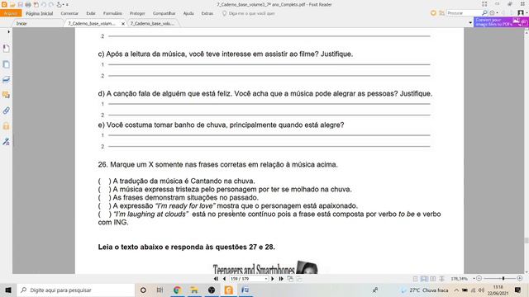Screen dimensions: 529x297
Task: Open the Security lock panel in sidebar
Action: [6, 126]
